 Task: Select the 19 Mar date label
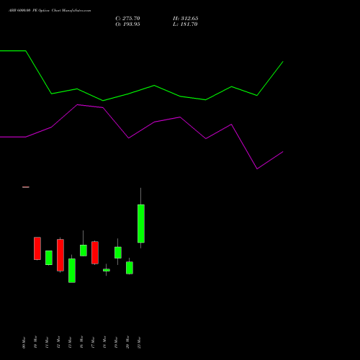tap(116, 342)
